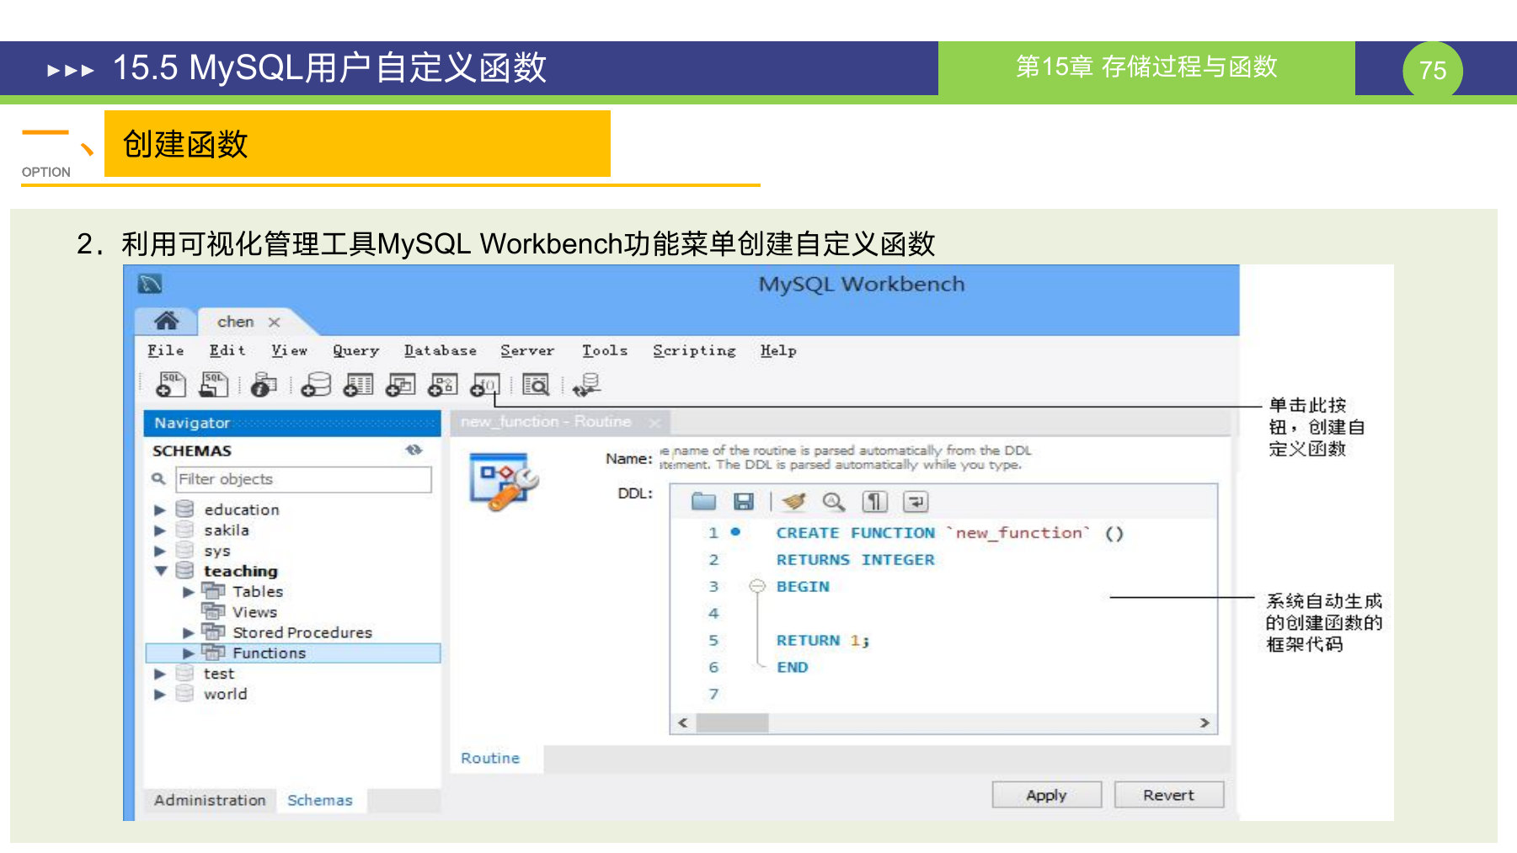Open the Edit menu
The height and width of the screenshot is (853, 1517).
227,350
